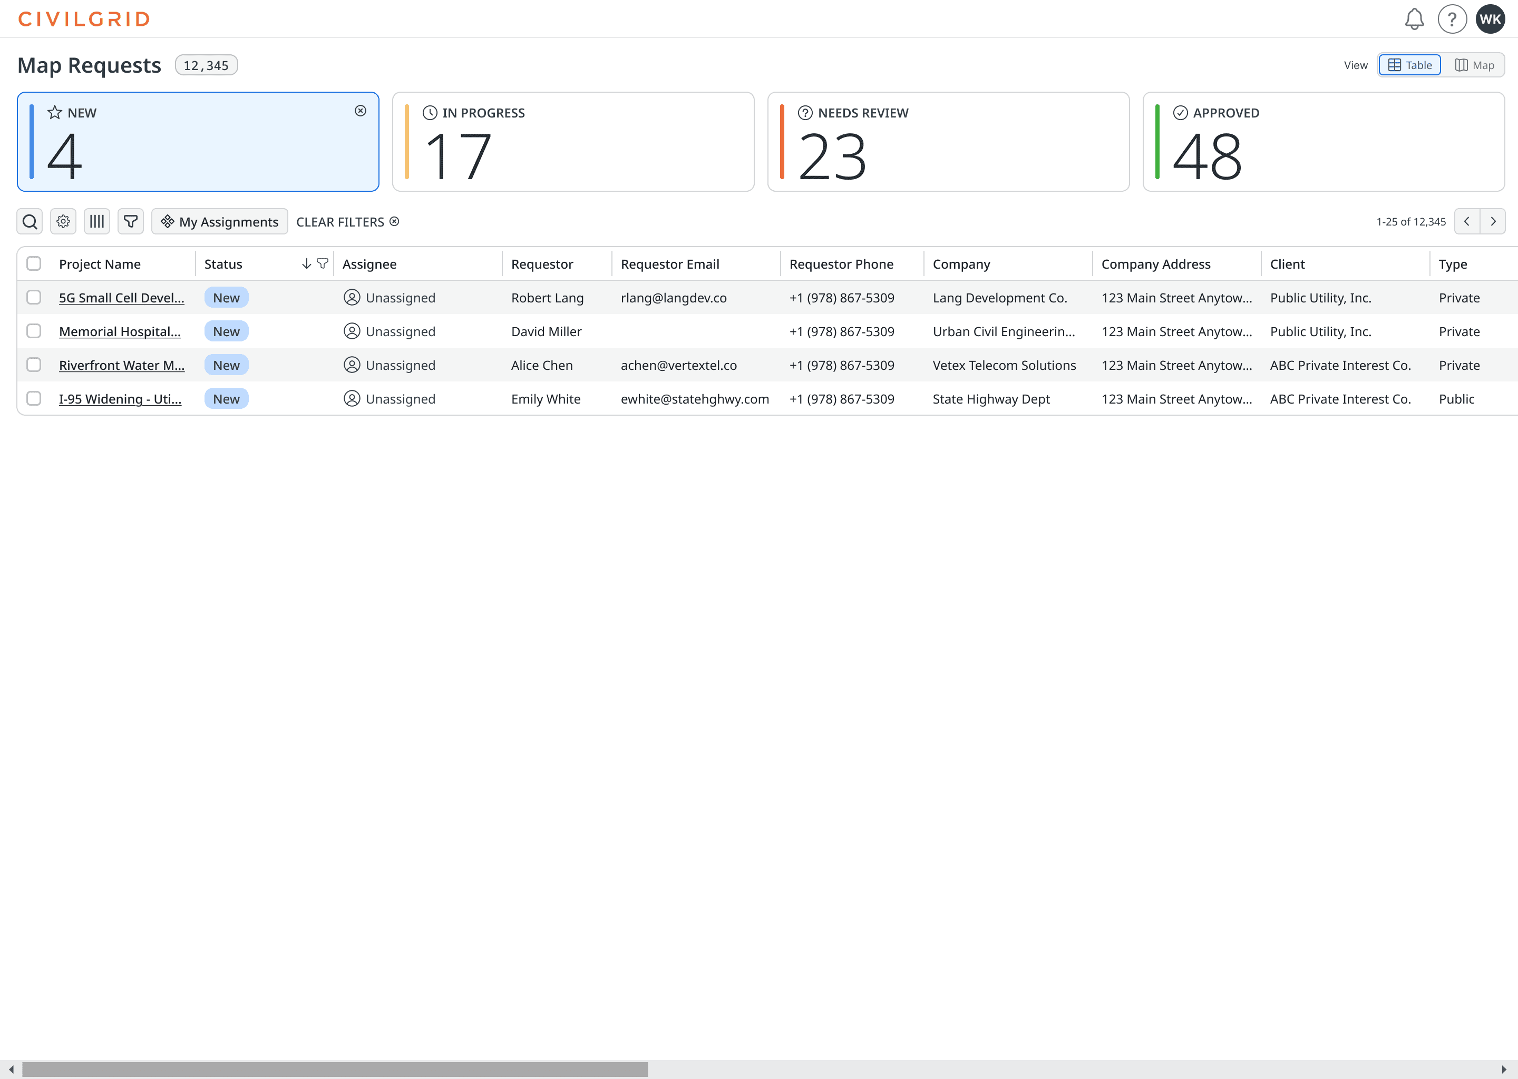Go to previous page of results
This screenshot has width=1518, height=1079.
[1467, 221]
